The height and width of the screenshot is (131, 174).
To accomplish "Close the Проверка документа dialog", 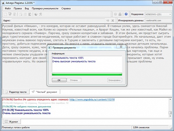I will (x=121, y=47).
